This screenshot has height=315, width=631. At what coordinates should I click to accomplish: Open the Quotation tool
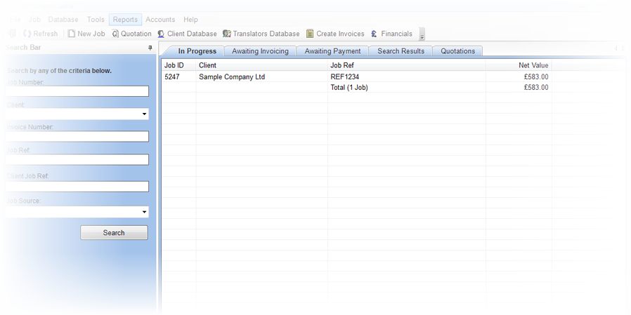116,34
